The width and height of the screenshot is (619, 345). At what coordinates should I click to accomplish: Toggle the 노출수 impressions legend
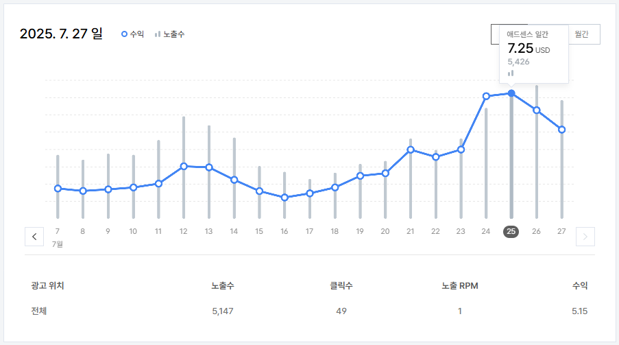coord(170,34)
